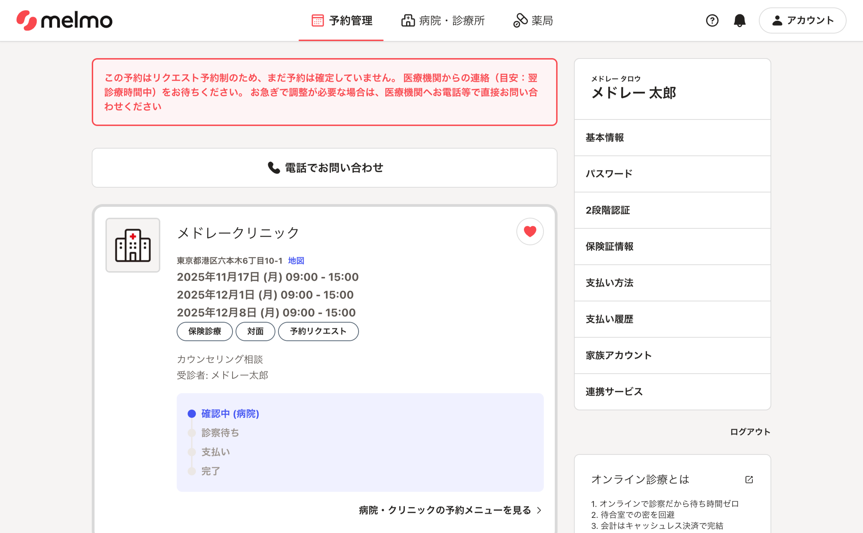Image resolution: width=863 pixels, height=533 pixels.
Task: Click the メドレークリニック hospital thumbnail
Action: tap(133, 245)
